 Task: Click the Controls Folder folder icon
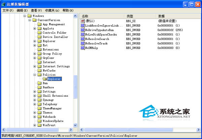click(x=39, y=33)
